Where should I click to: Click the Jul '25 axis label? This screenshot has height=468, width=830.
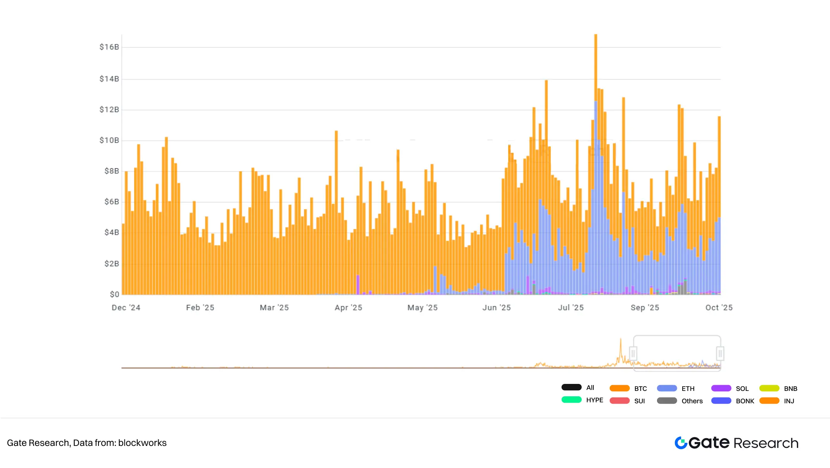[571, 308]
